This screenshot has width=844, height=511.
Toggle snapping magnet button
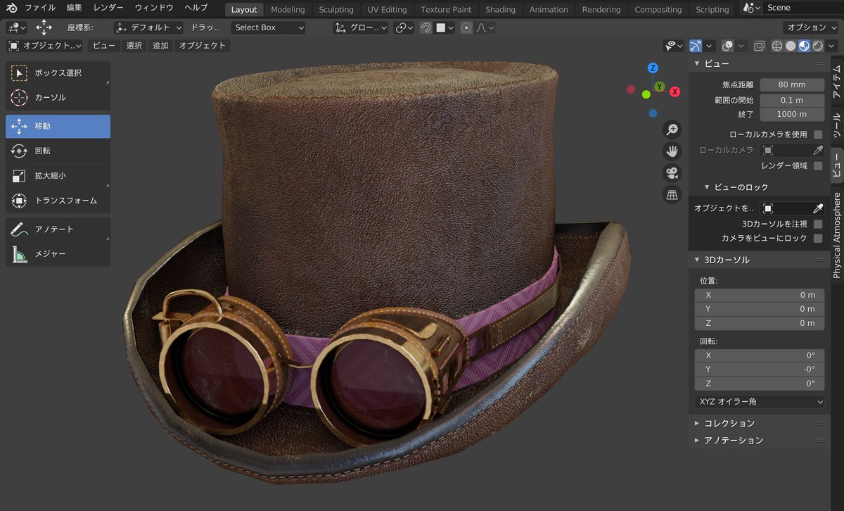(426, 28)
